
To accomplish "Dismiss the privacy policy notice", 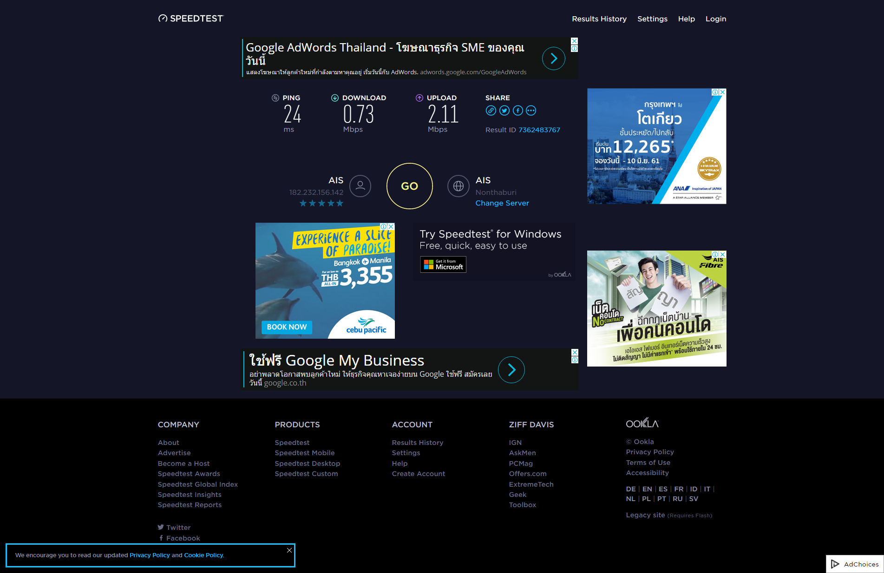I will click(x=289, y=550).
